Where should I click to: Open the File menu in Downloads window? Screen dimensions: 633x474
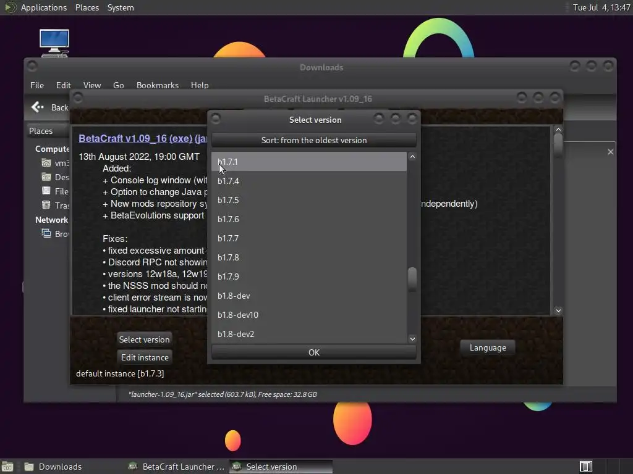click(36, 85)
